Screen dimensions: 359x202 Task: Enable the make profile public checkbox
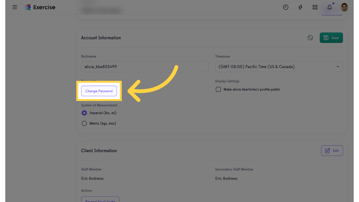pos(218,89)
